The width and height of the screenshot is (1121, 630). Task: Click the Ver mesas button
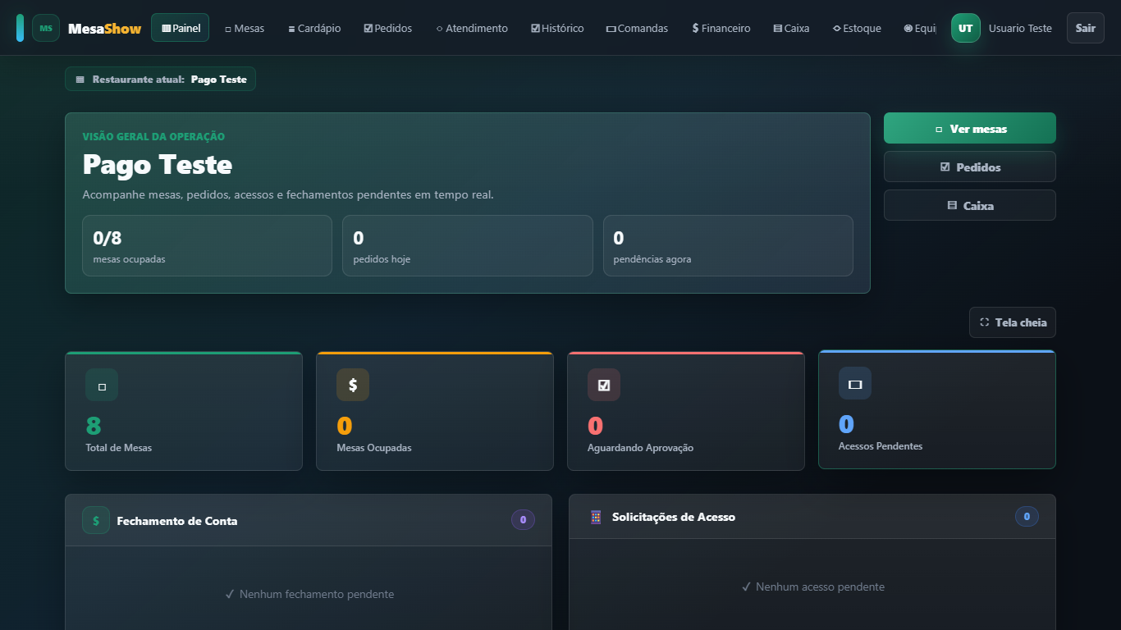(970, 129)
